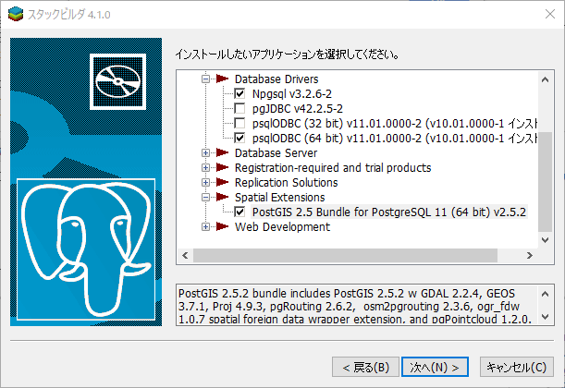The width and height of the screenshot is (565, 388).
Task: Select the Spatial Extensions label
Action: click(x=279, y=198)
